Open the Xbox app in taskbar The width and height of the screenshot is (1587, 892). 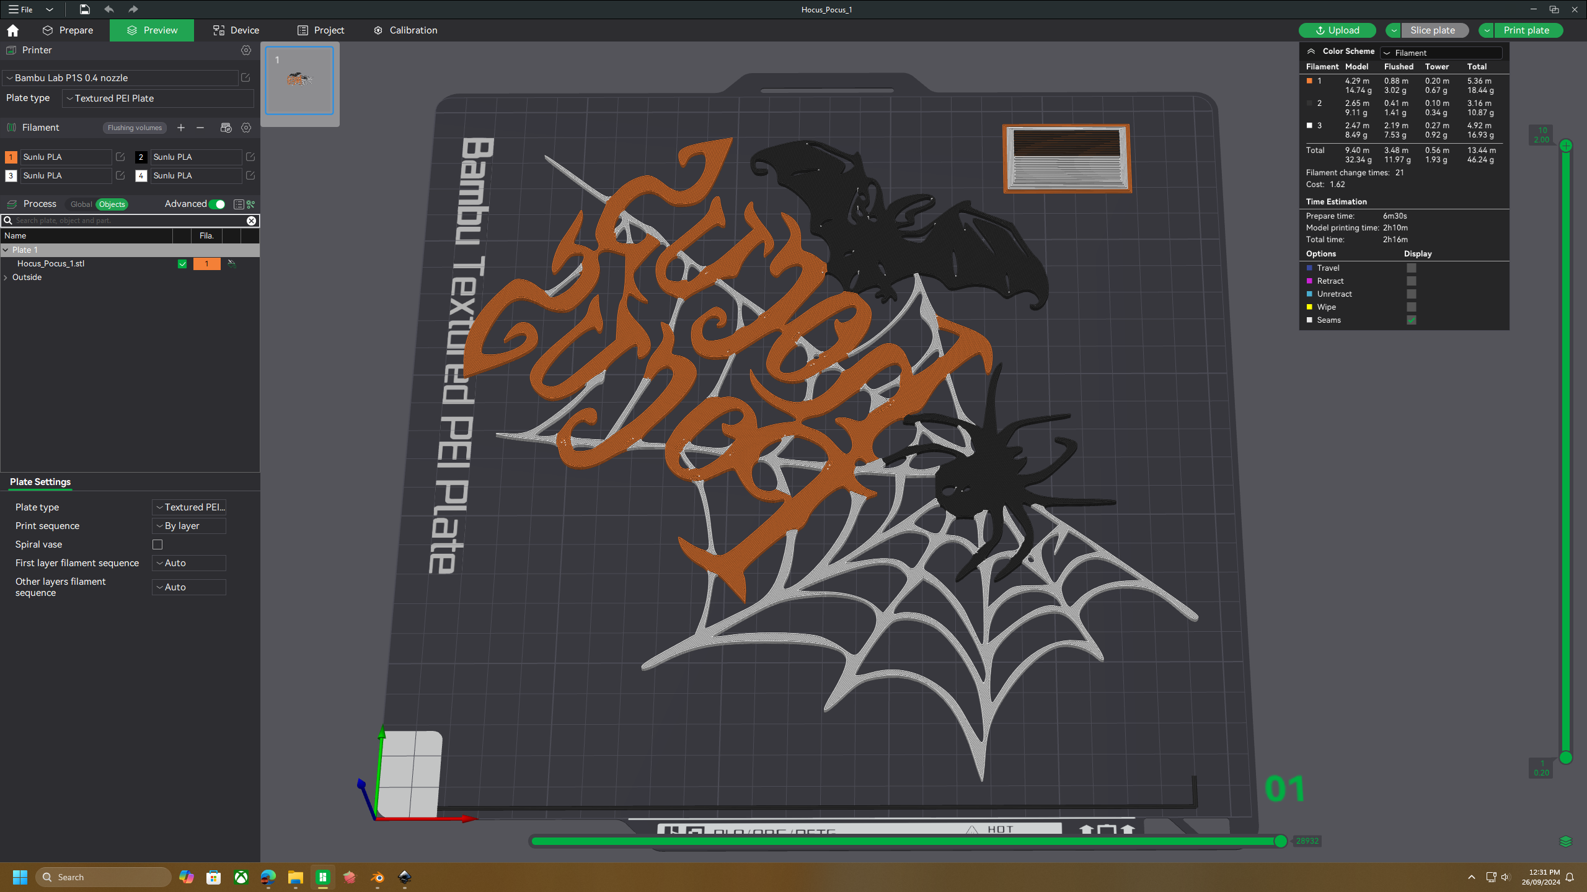pos(241,877)
